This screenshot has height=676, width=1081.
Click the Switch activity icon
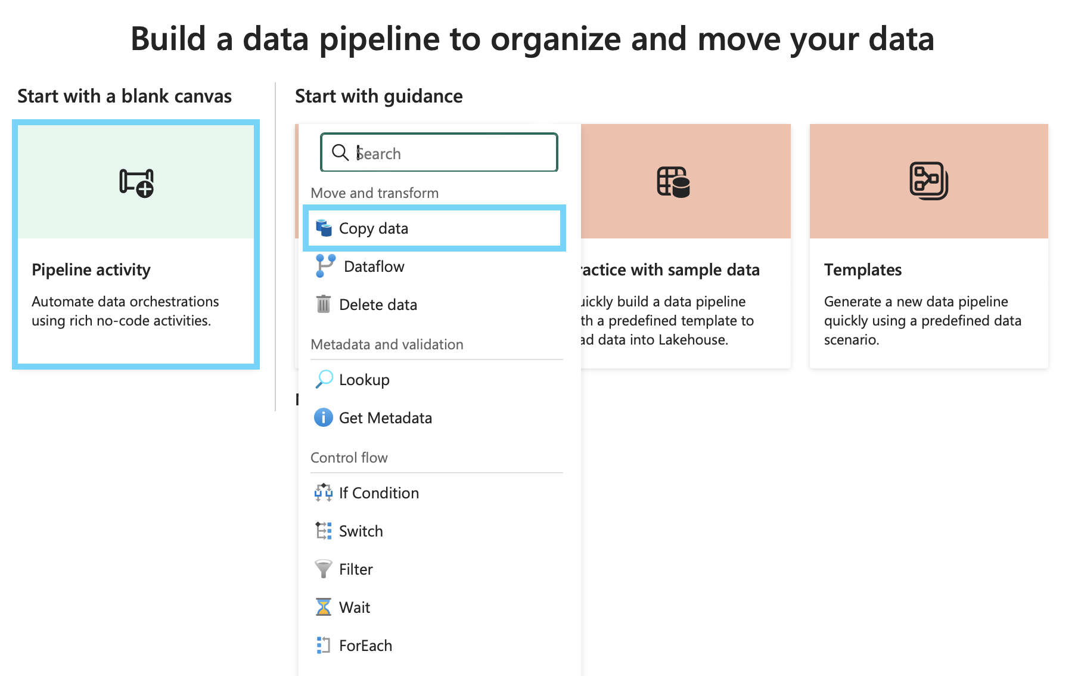pyautogui.click(x=324, y=531)
